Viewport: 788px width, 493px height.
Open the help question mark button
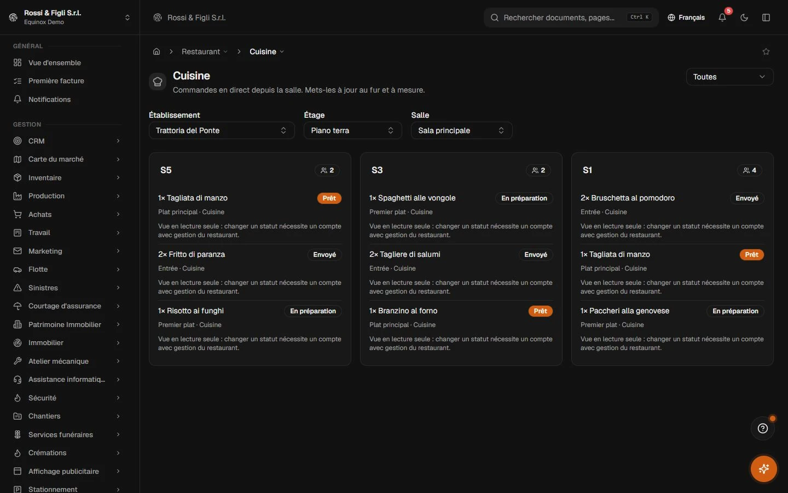tap(763, 428)
